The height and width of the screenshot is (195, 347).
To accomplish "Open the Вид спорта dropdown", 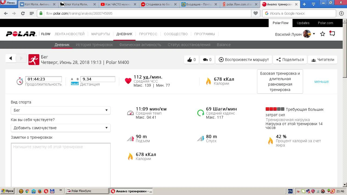I will point(60,110).
